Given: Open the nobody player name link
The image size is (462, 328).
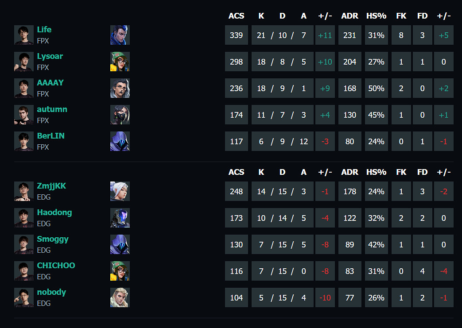Looking at the screenshot, I should coord(51,292).
